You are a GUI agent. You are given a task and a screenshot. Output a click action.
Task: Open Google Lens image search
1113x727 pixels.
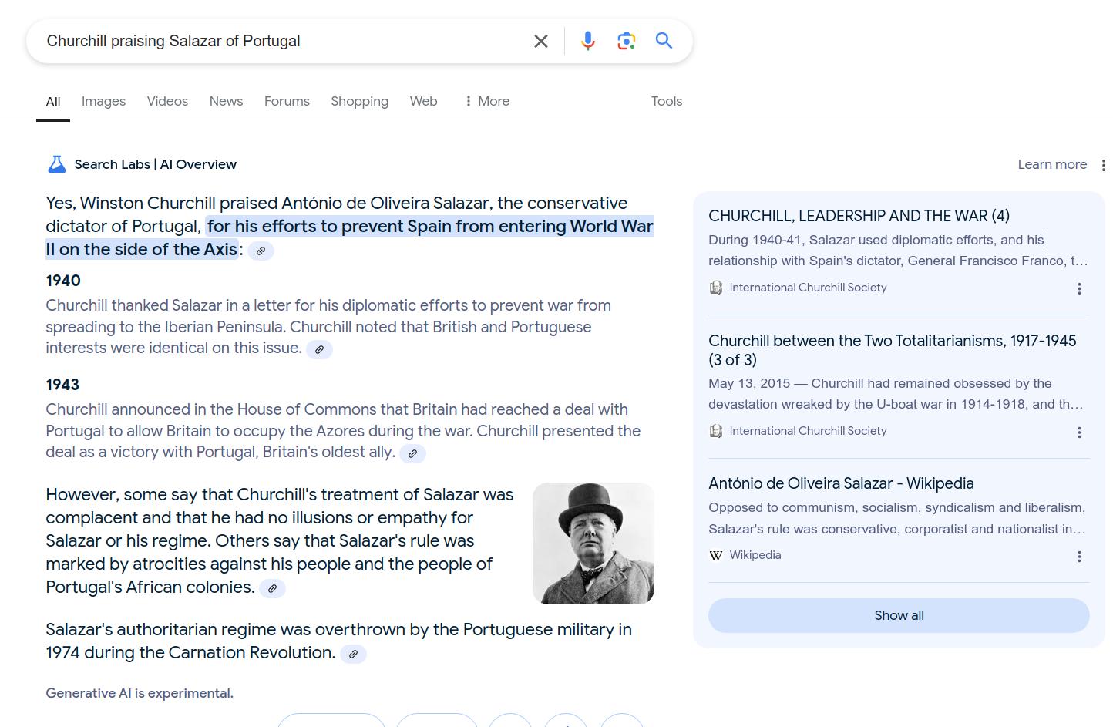[626, 42]
